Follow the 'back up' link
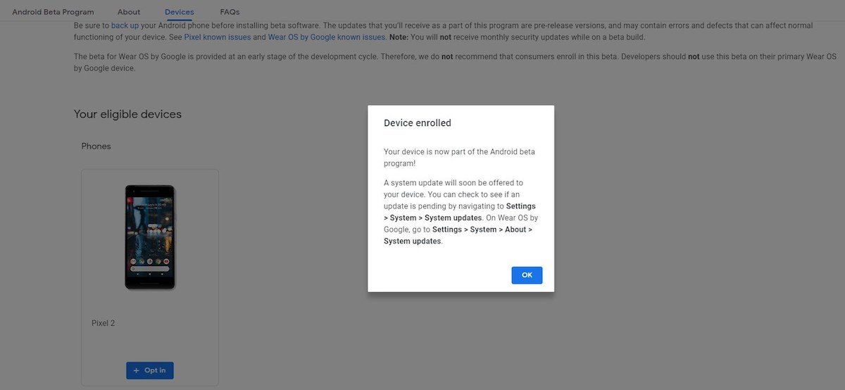 125,25
